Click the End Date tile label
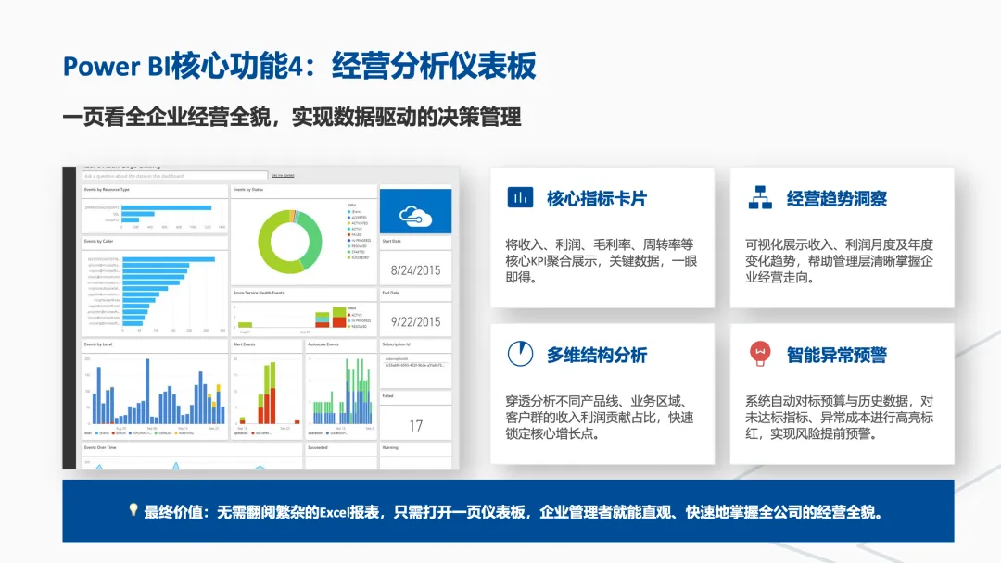 [x=390, y=293]
